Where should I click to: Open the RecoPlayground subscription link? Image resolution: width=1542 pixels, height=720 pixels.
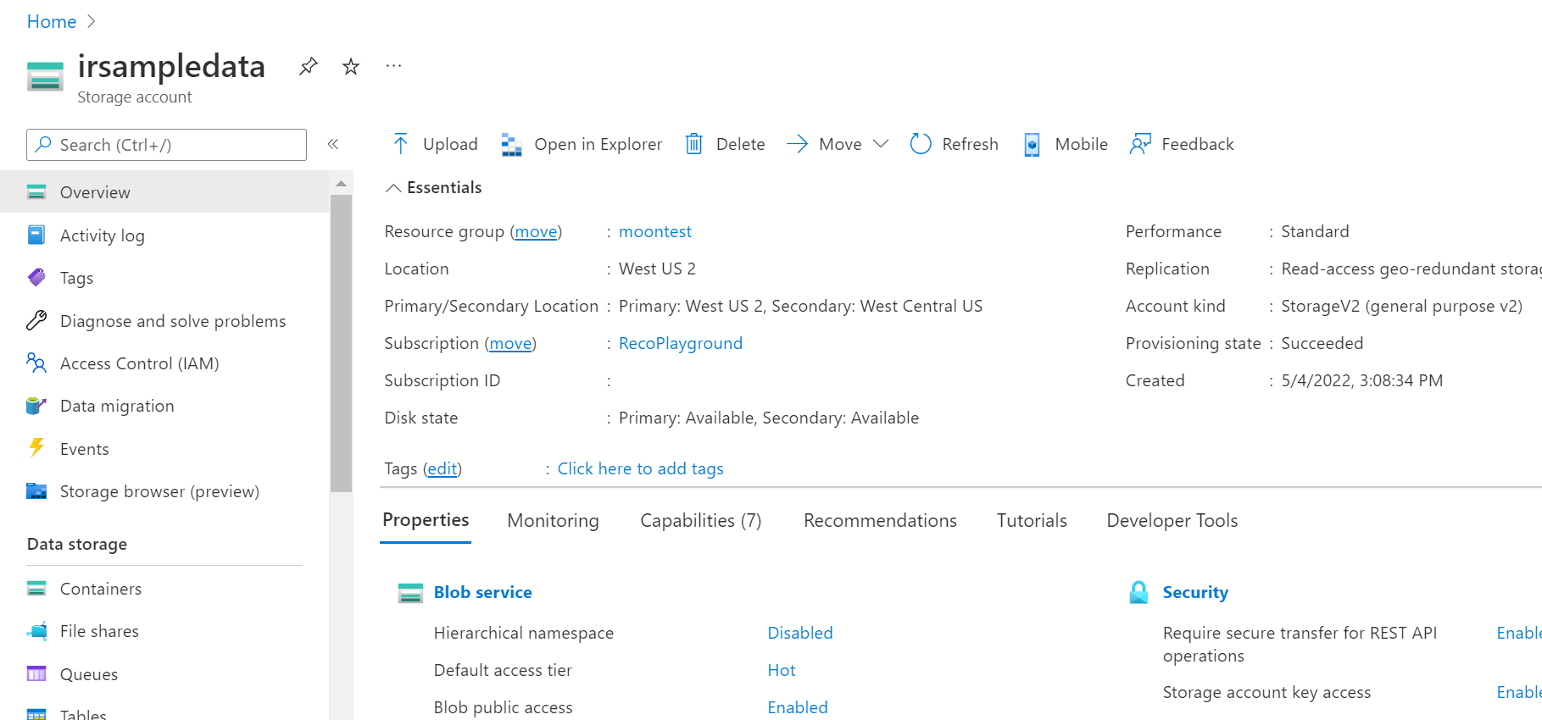(681, 343)
